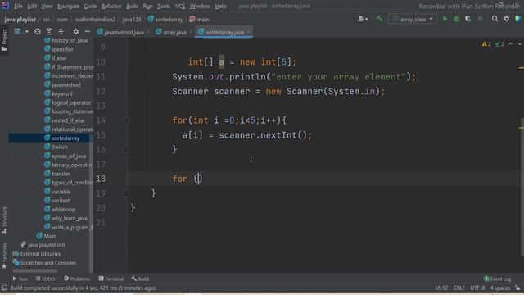Screen dimensions: 524x295
Task: Click the 'java123' breadcrumb
Action: pos(132,20)
